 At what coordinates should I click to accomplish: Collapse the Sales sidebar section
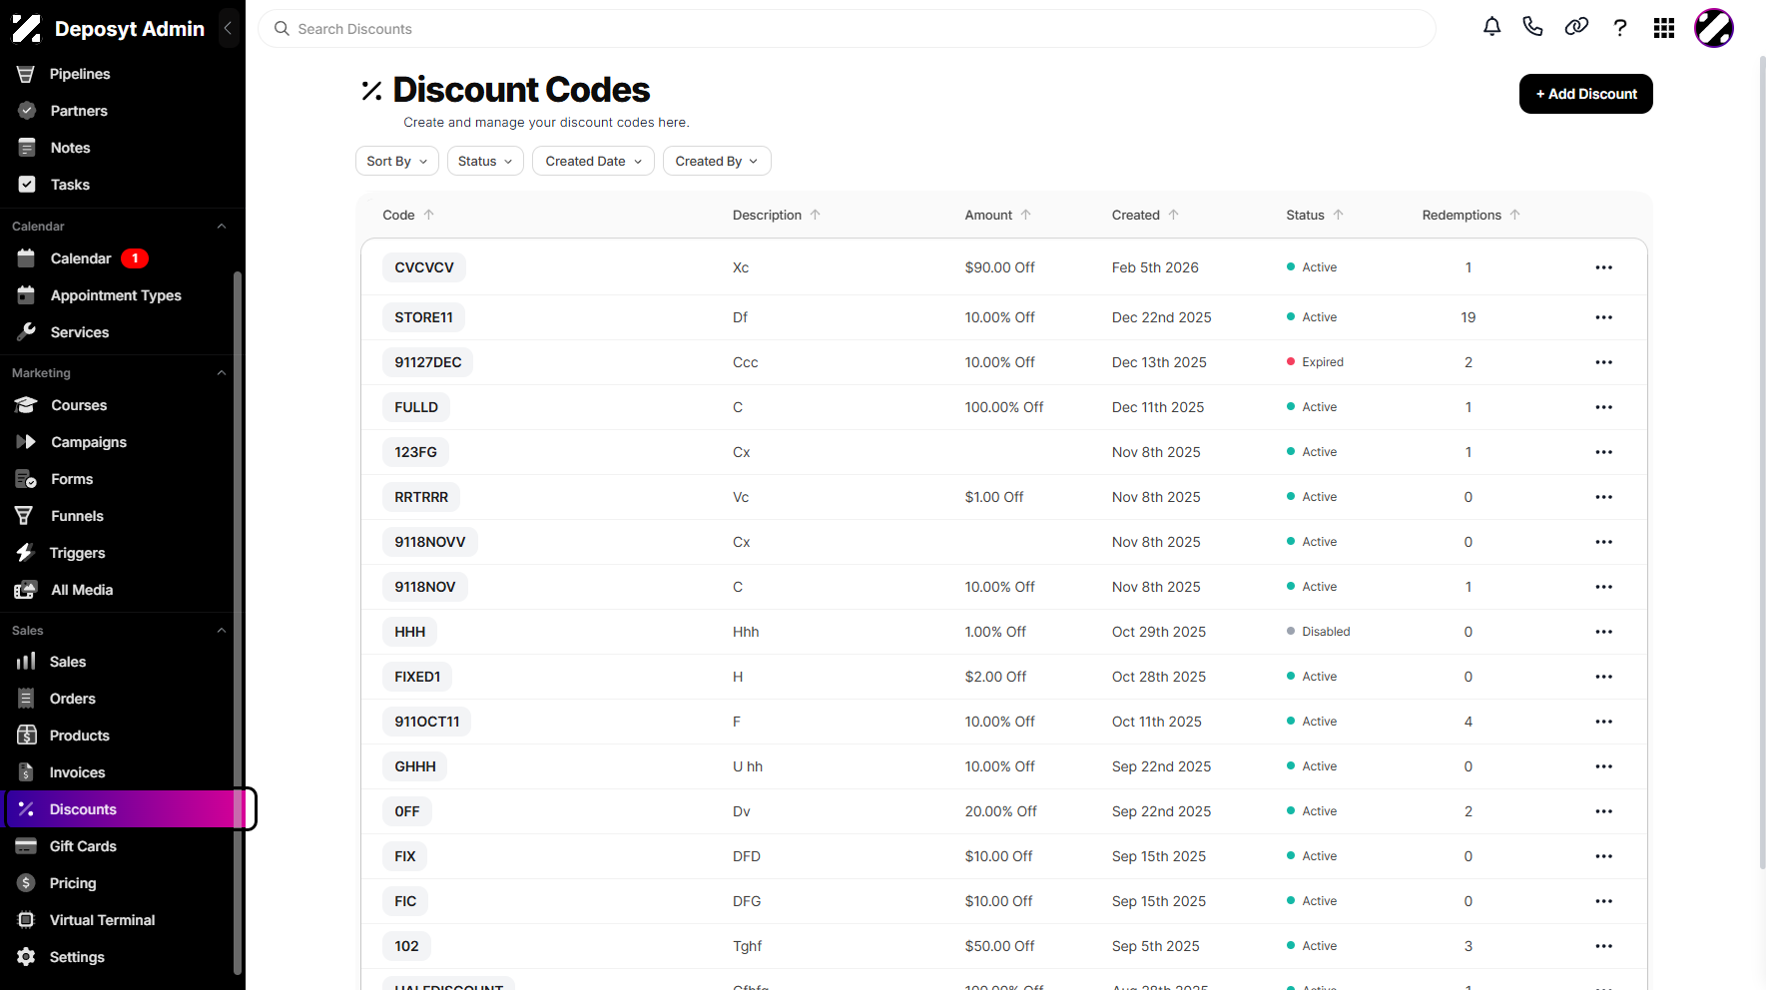pos(222,631)
